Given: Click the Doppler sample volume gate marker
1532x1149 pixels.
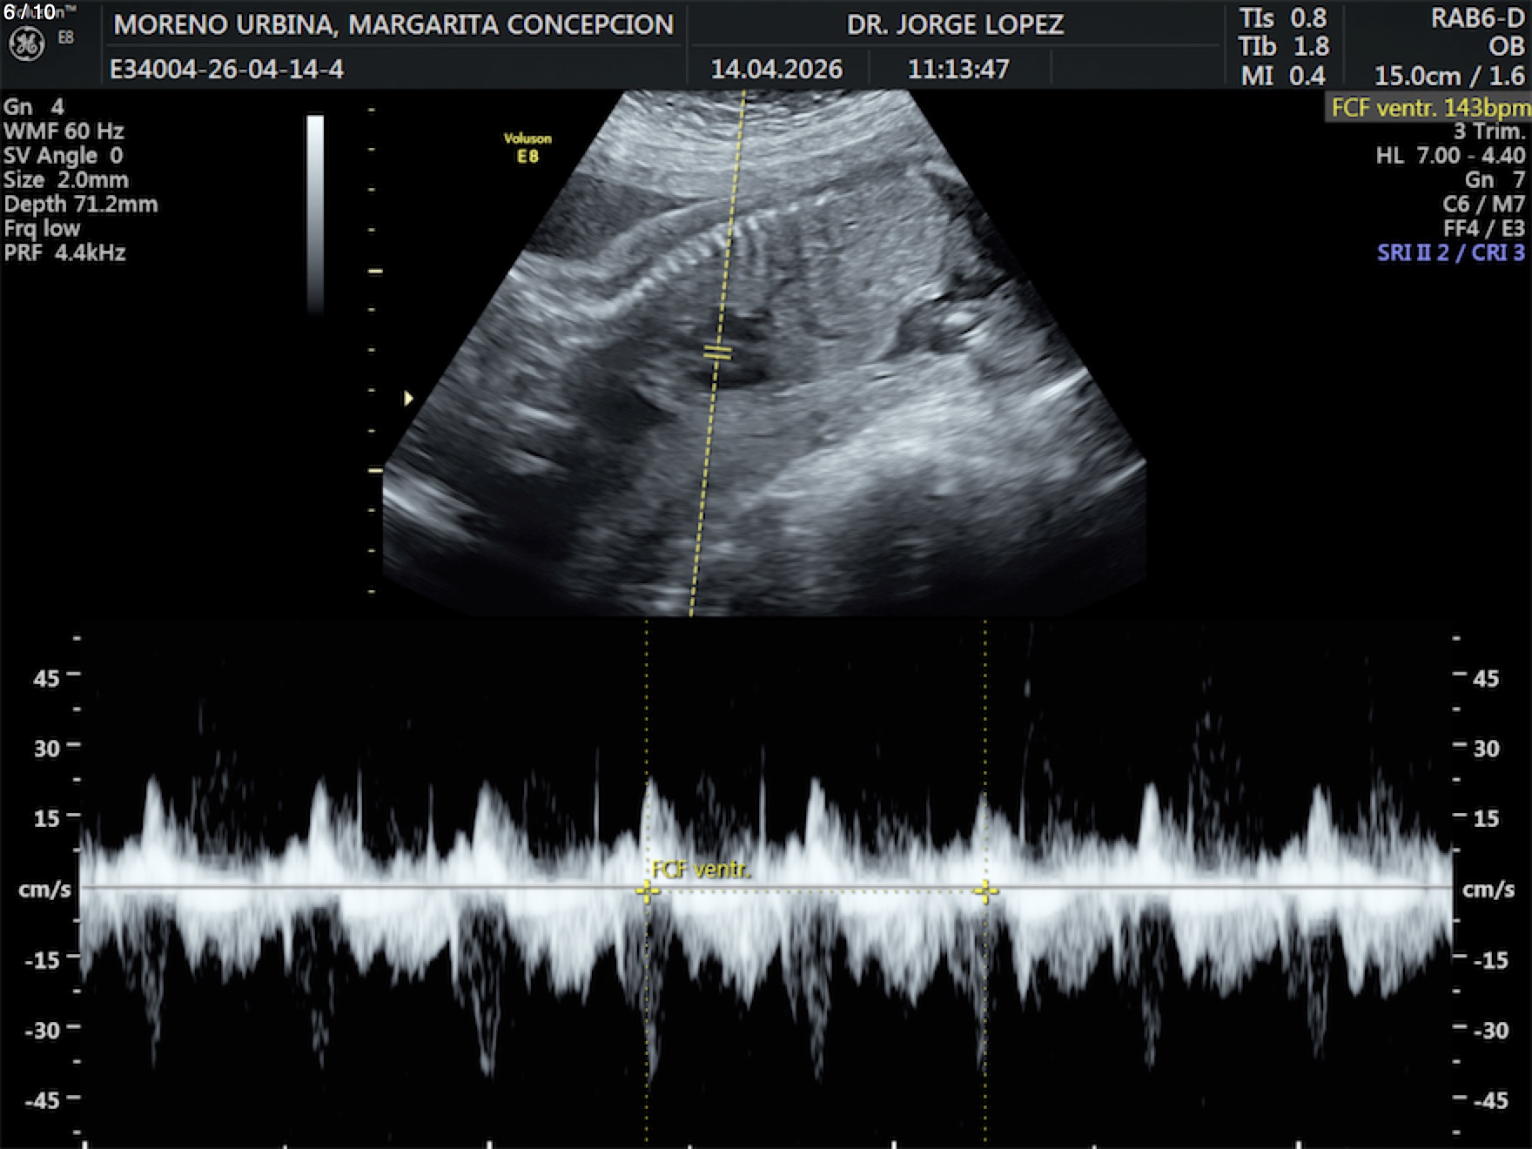Looking at the screenshot, I should [717, 352].
